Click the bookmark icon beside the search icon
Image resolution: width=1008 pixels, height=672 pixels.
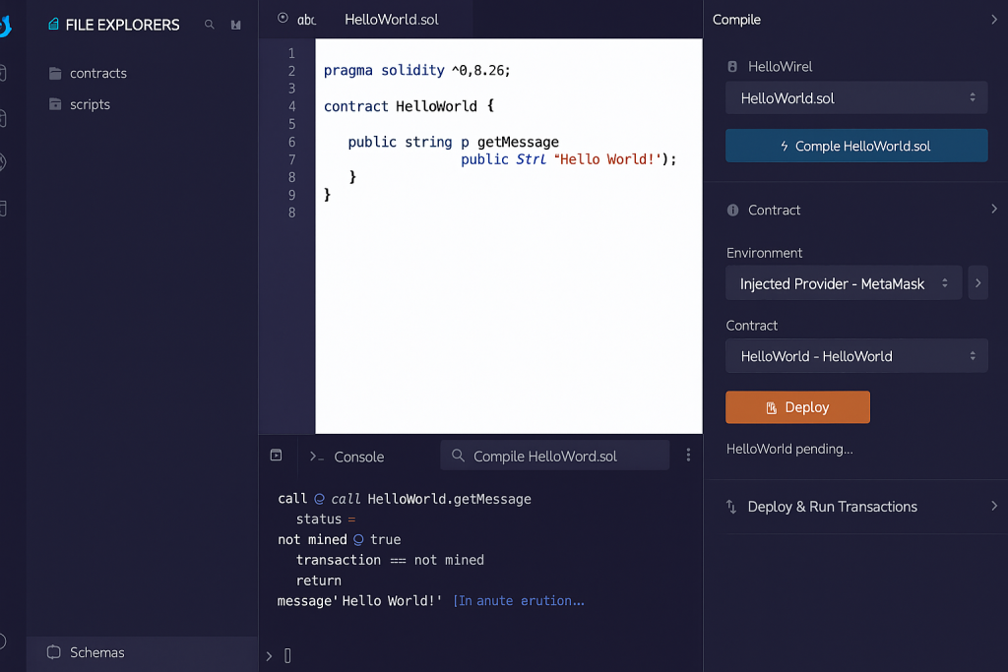pos(236,25)
